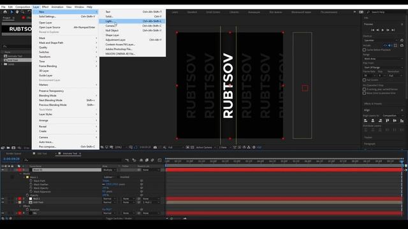Align layers horizontally centered
The image size is (408, 229).
tap(373, 121)
